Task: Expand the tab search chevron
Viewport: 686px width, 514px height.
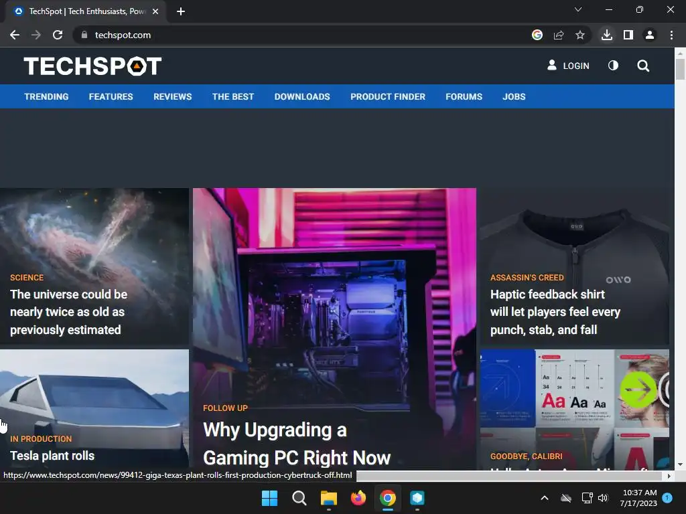Action: point(578,9)
